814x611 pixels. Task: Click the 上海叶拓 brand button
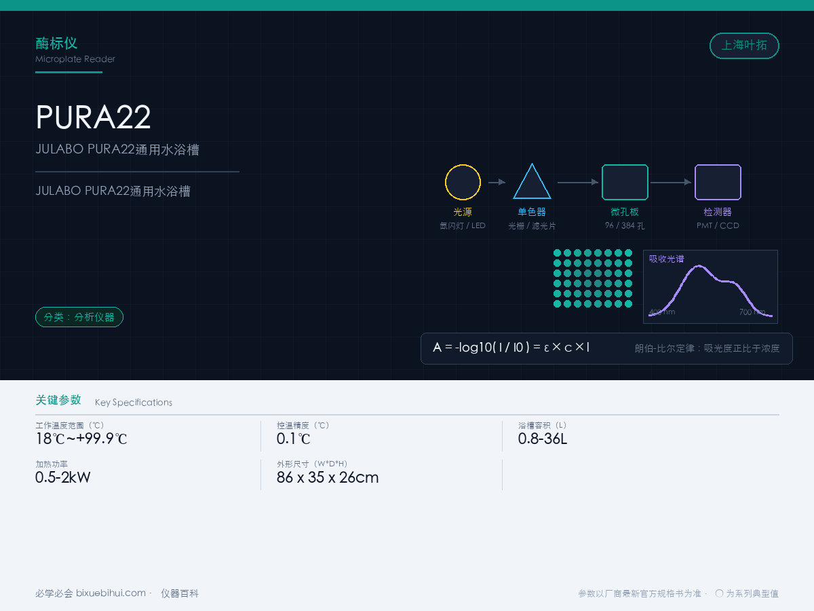[744, 45]
